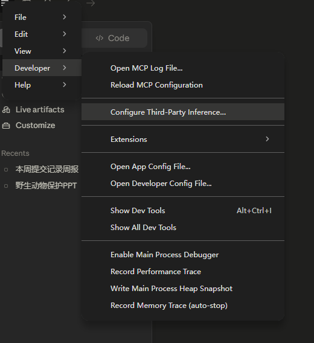Click Configure Third-Party Inference...

pyautogui.click(x=183, y=112)
